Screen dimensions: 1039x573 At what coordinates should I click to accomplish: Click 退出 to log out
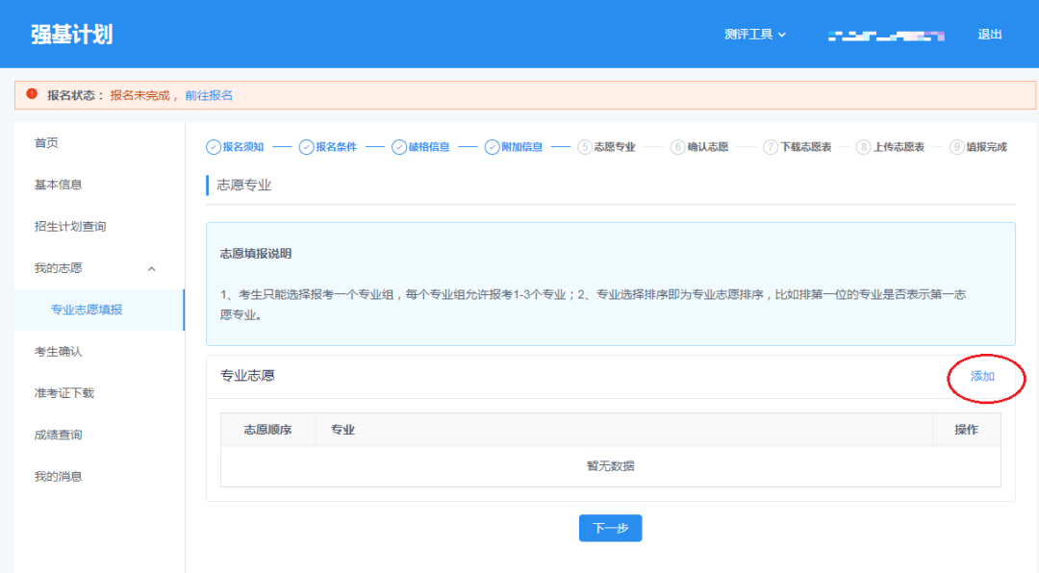990,35
